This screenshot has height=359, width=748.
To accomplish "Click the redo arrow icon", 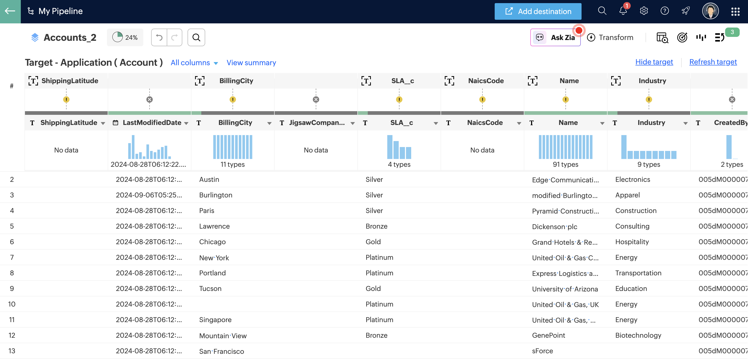I will (175, 37).
